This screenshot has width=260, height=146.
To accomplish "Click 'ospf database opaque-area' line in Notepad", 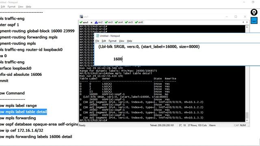I will 39,124.
